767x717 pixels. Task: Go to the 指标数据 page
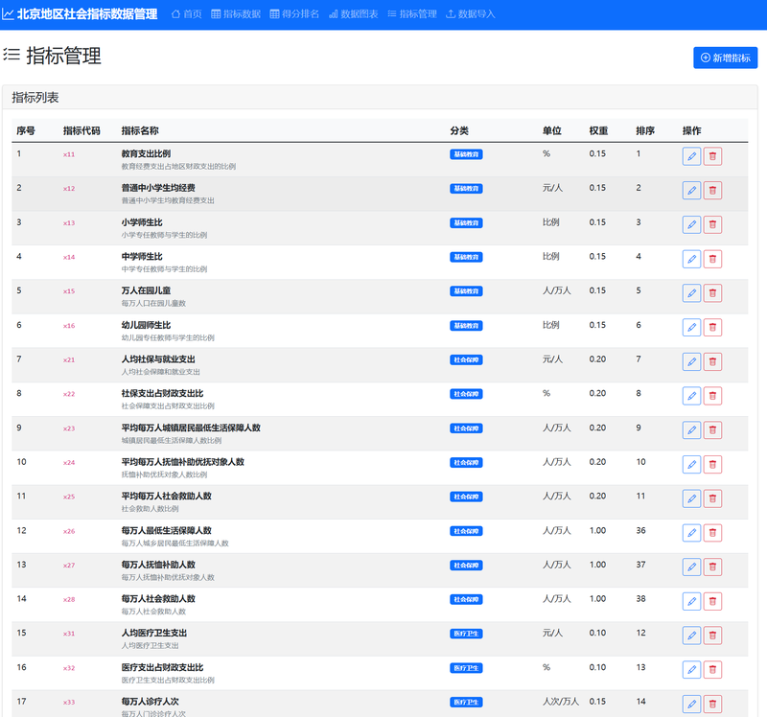[236, 14]
